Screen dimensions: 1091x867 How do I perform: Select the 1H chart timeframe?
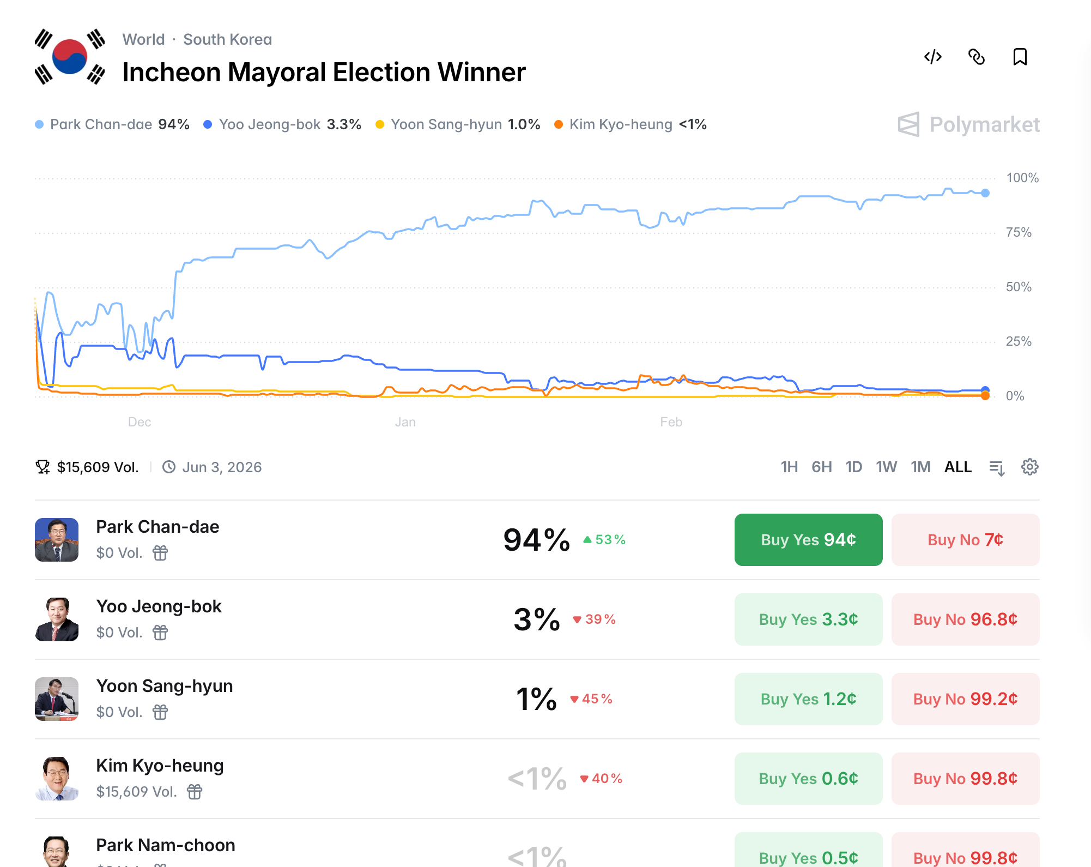click(x=789, y=467)
